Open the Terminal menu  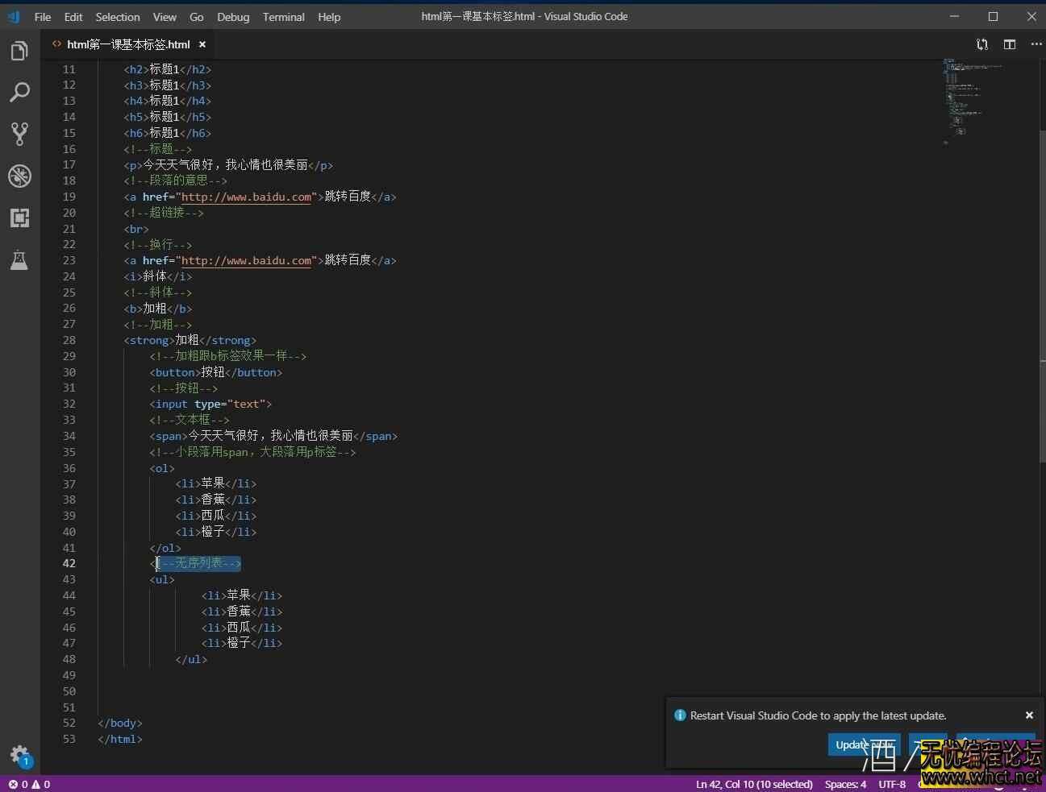click(283, 17)
